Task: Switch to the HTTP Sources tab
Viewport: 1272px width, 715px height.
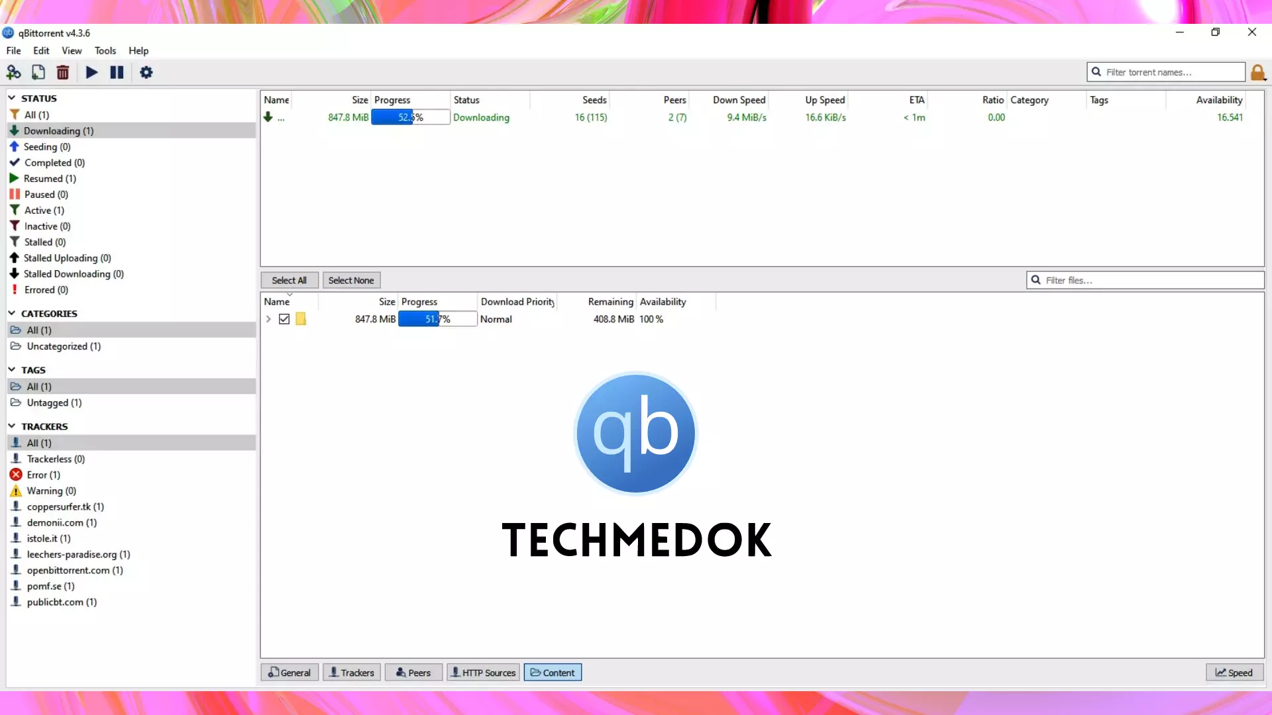Action: pyautogui.click(x=483, y=673)
